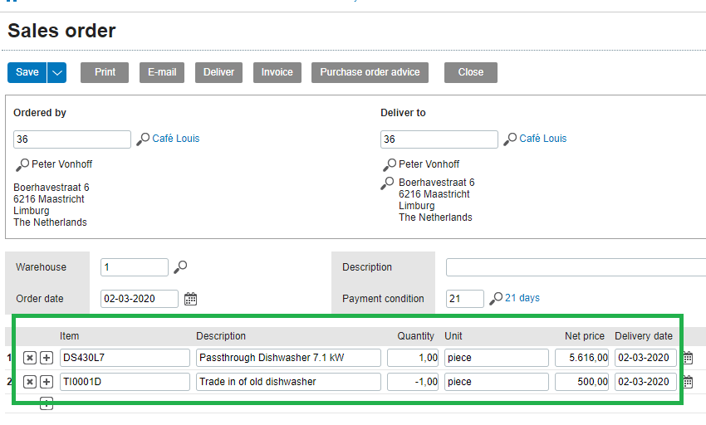This screenshot has height=425, width=706.
Task: Click the Deliver button
Action: coord(218,72)
